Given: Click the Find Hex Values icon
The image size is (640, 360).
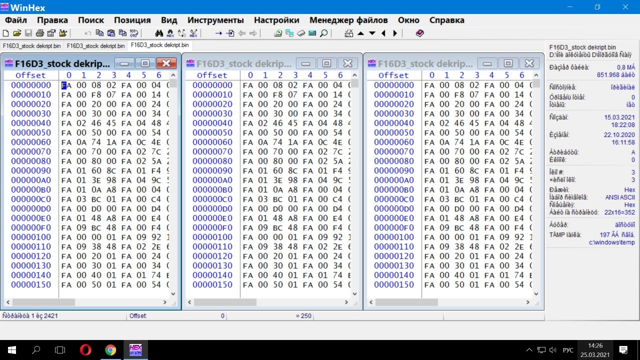Looking at the screenshot, I should tap(170, 33).
